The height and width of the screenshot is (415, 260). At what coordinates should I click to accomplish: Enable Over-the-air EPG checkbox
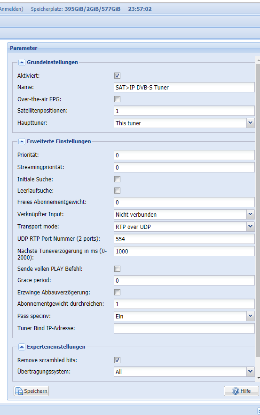[118, 99]
